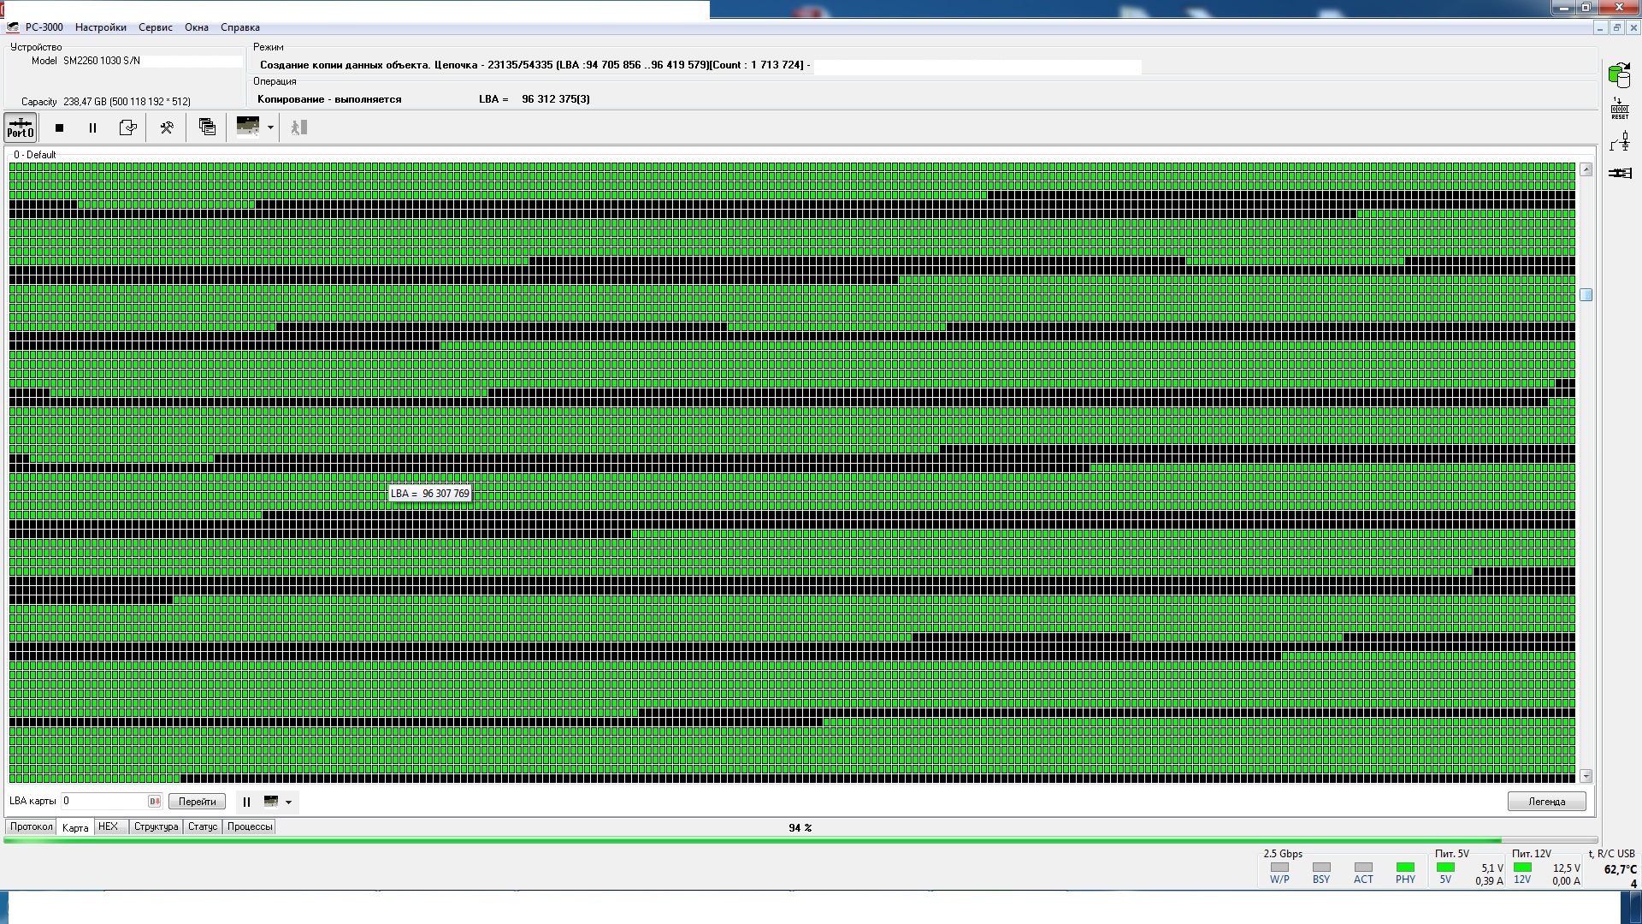The image size is (1642, 924).
Task: Open the bottom map options dropdown arrow
Action: (288, 803)
